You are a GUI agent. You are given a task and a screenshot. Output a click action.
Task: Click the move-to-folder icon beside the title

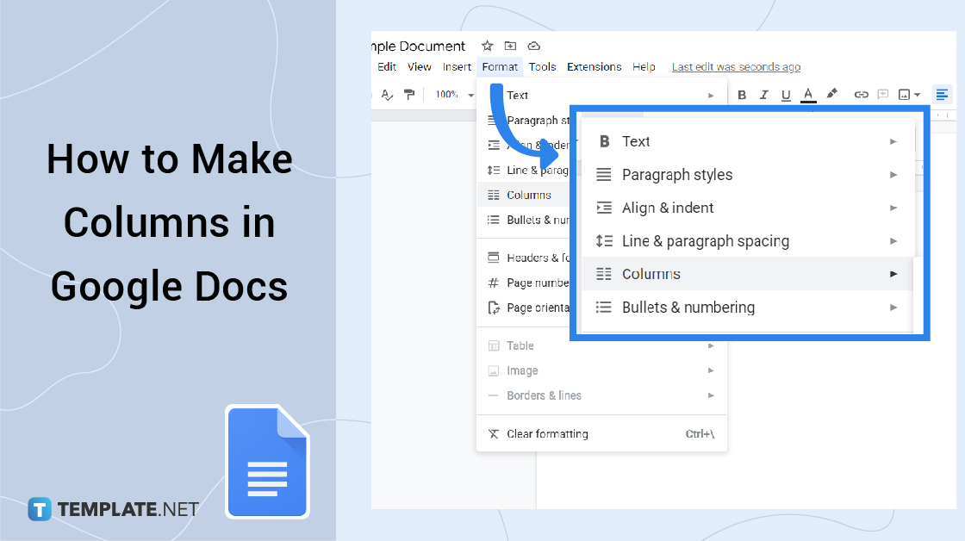click(510, 46)
